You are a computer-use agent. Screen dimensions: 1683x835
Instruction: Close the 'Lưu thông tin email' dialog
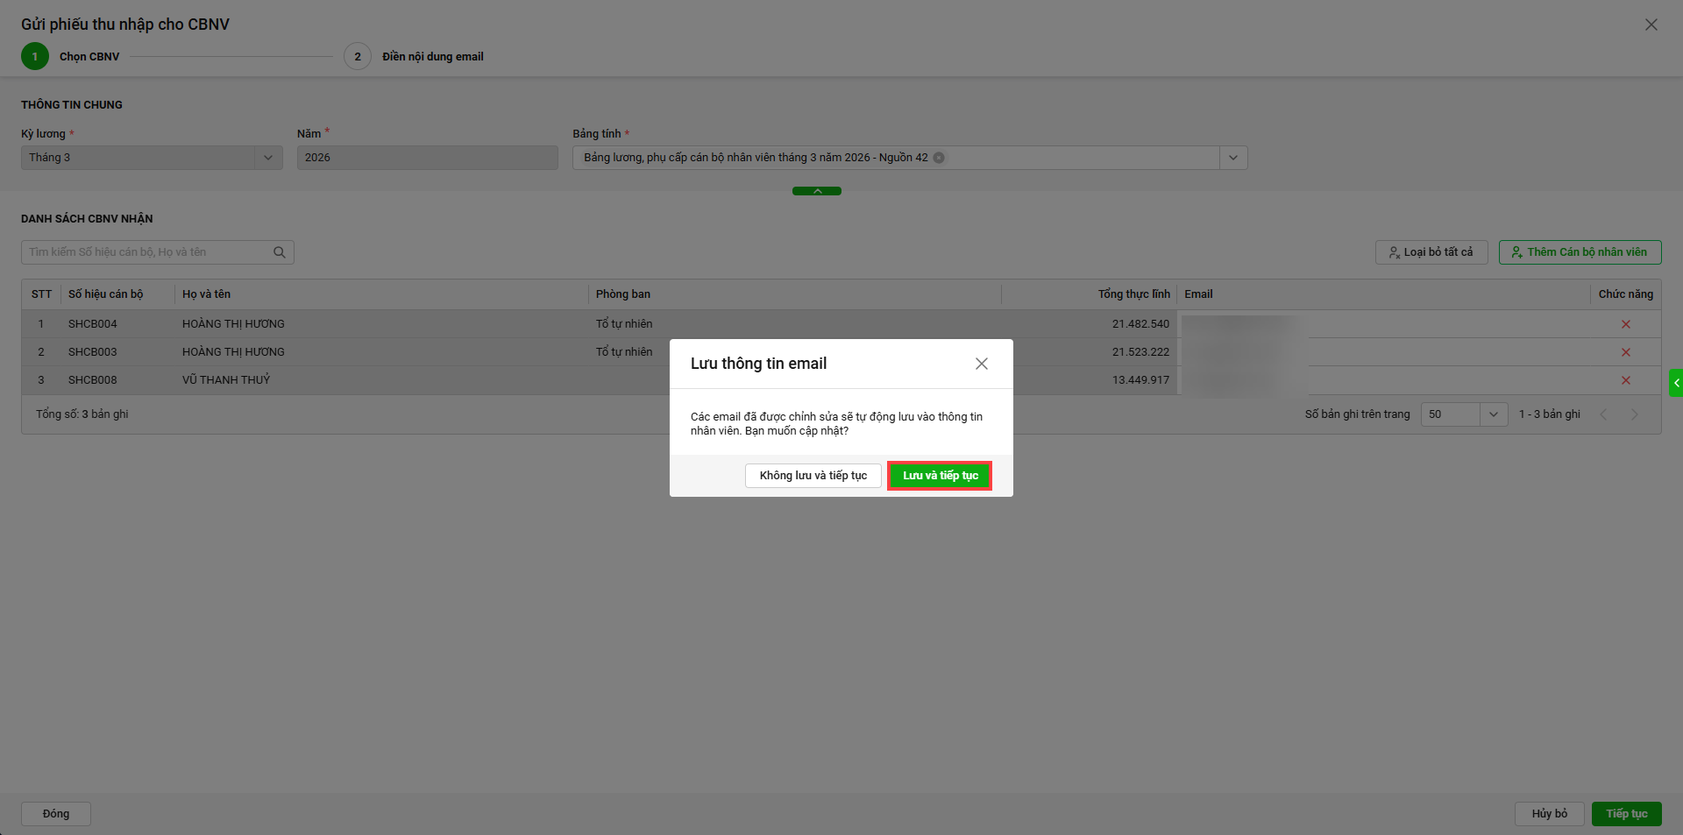[981, 364]
